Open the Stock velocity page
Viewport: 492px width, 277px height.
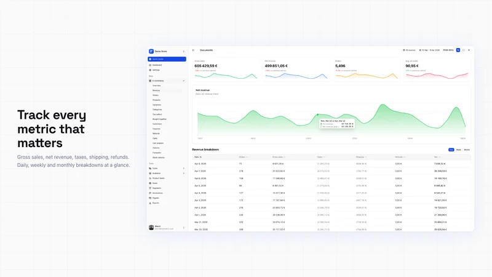pyautogui.click(x=159, y=158)
